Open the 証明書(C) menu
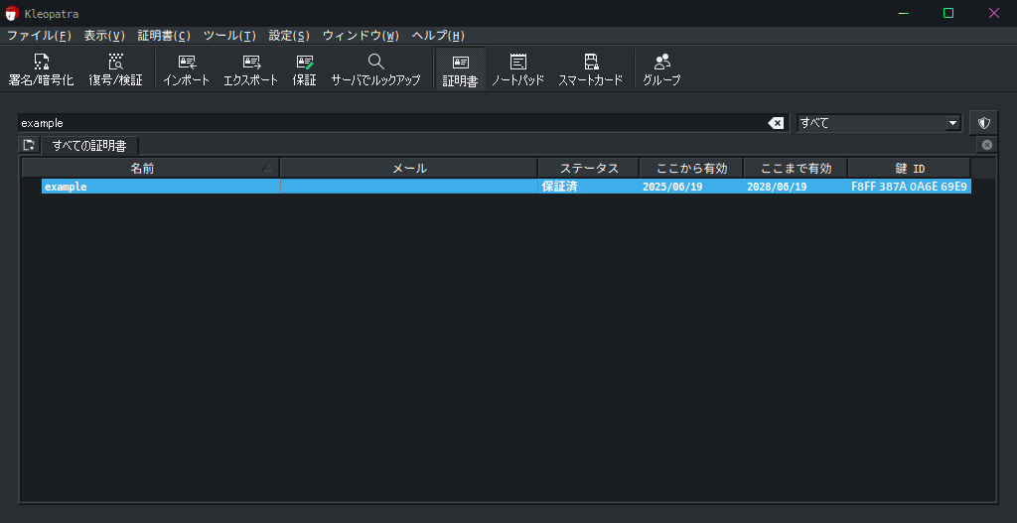The height and width of the screenshot is (523, 1017). pyautogui.click(x=164, y=36)
